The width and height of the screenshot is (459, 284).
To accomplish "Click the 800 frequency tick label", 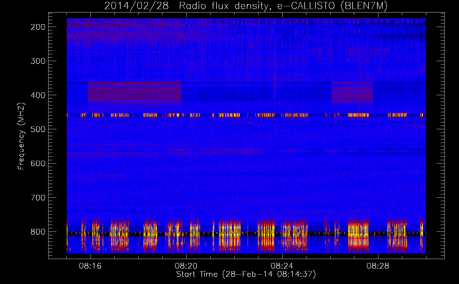I will pos(38,231).
